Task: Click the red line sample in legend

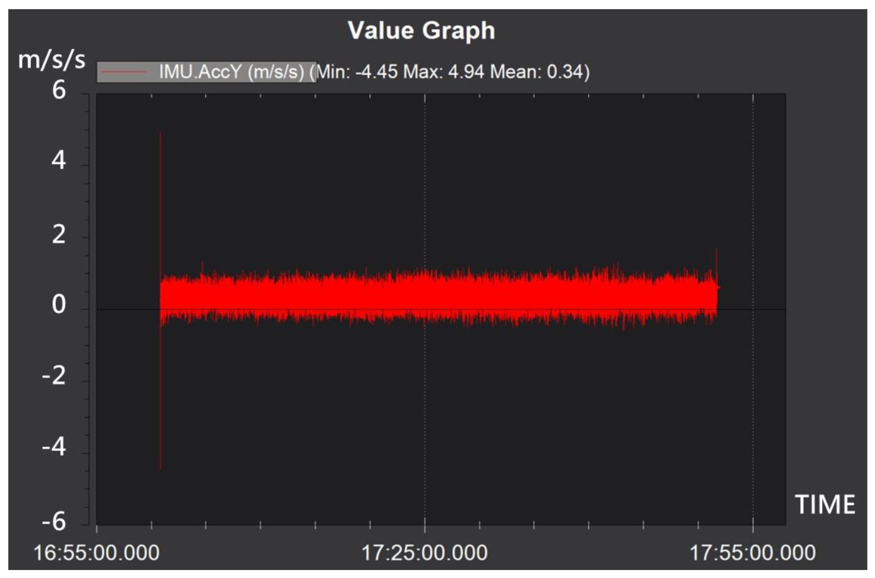Action: point(124,72)
